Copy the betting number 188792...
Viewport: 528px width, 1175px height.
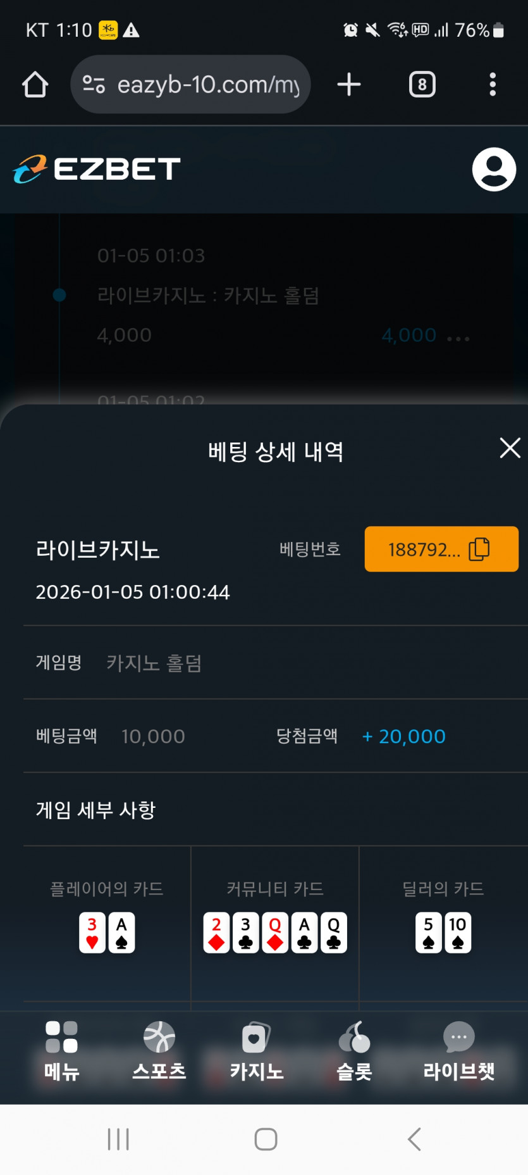pyautogui.click(x=441, y=549)
